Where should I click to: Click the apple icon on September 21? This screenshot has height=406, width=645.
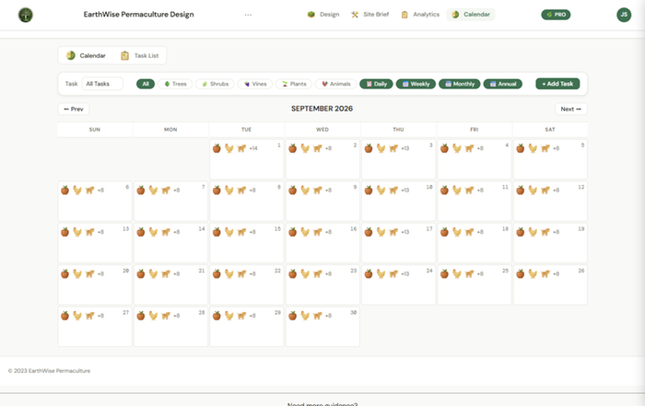141,274
